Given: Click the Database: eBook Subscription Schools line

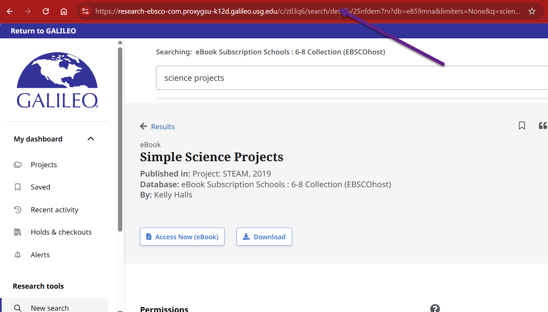Looking at the screenshot, I should tap(266, 185).
